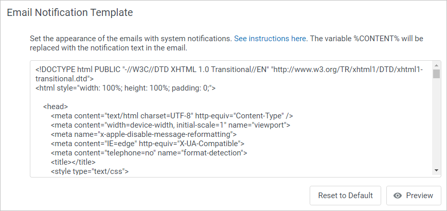447x211 pixels.
Task: Click the Reset to Default button
Action: 345,196
